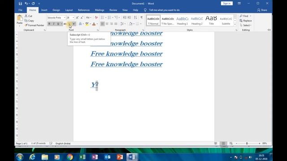Switch to the Review tab
287x161 pixels.
pos(113,10)
